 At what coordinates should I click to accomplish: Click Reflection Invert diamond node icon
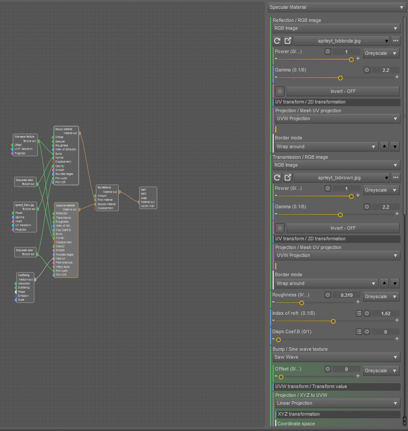click(x=280, y=91)
